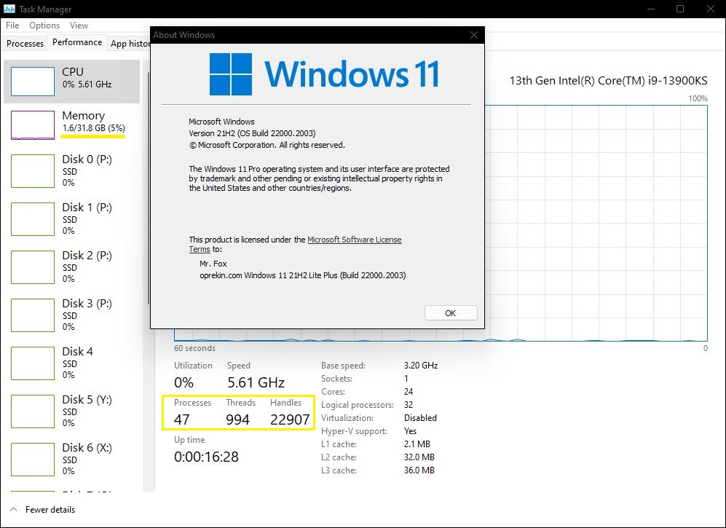
Task: Select the Memory graph thumbnail
Action: tap(33, 125)
